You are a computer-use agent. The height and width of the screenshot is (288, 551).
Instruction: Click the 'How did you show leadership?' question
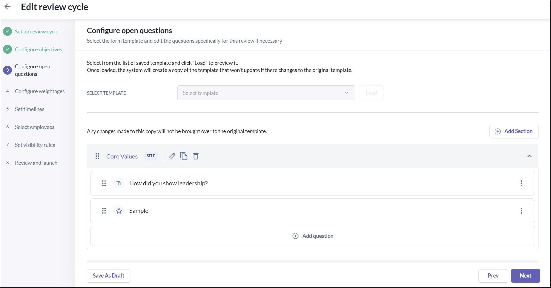(168, 183)
